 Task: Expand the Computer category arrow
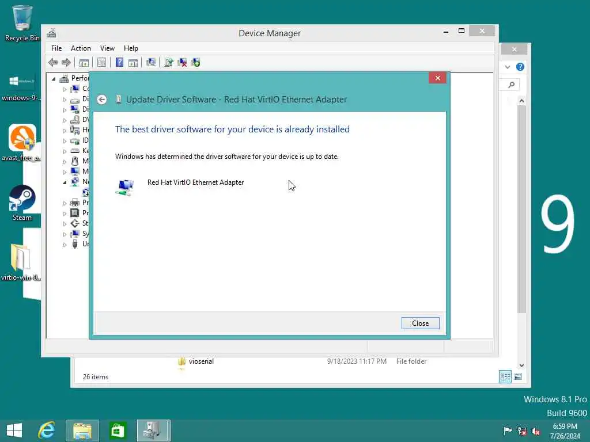click(x=65, y=89)
